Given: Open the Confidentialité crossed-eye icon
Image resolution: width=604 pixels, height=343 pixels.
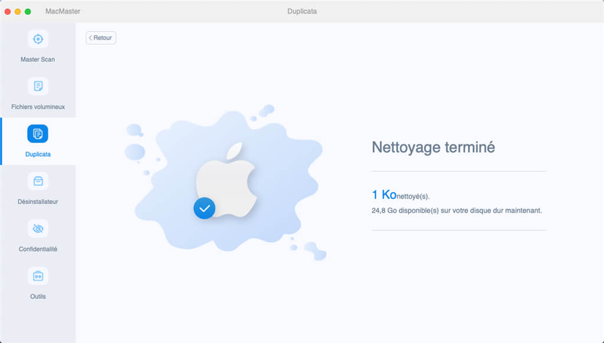Looking at the screenshot, I should pos(38,229).
